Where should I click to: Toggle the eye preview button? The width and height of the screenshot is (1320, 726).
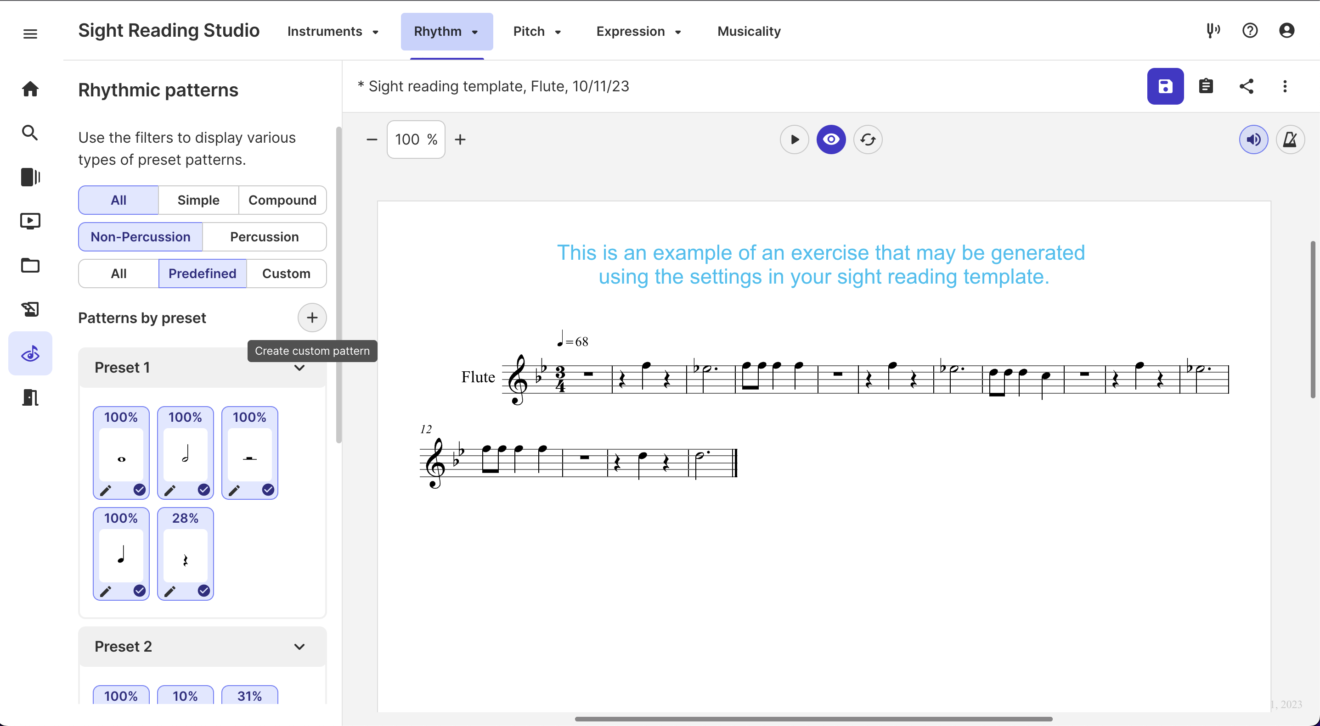[x=831, y=139]
